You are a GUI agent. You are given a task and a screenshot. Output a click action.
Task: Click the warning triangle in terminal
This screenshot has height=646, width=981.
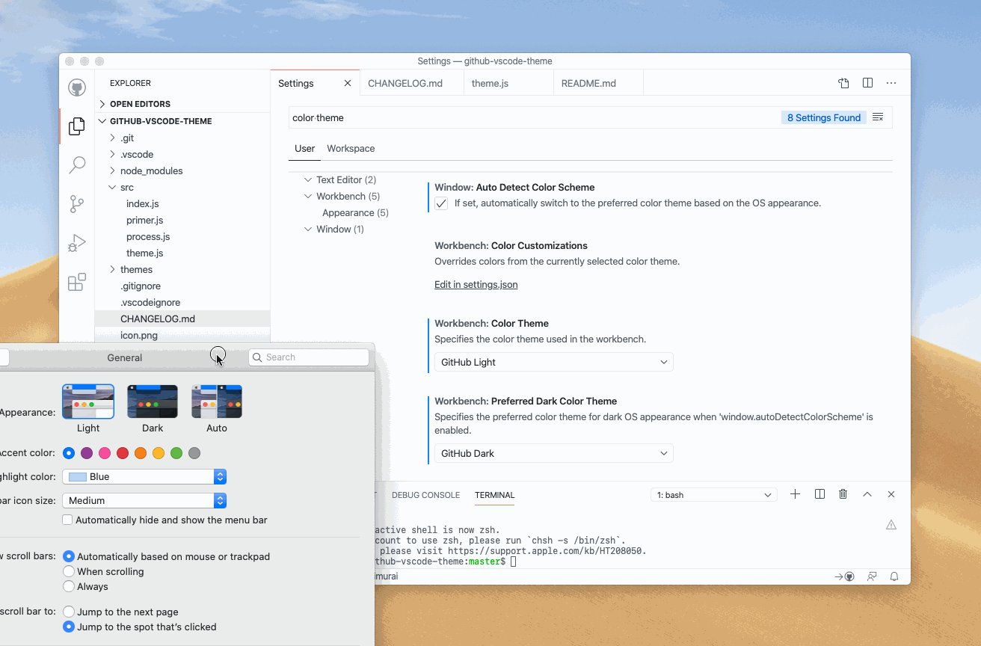click(891, 525)
